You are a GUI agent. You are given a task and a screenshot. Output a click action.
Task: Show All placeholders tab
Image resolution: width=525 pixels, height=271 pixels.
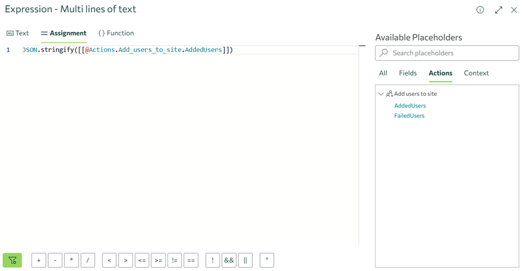[383, 73]
